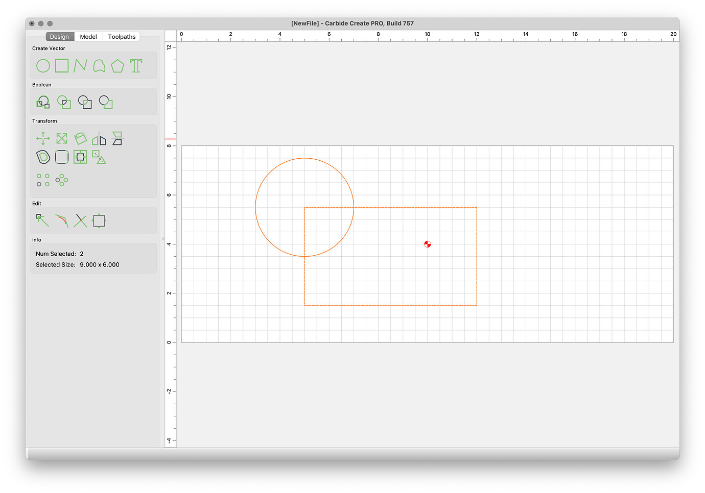Apply Boolean intersection to selection
Viewport: 705px width, 493px height.
(64, 102)
